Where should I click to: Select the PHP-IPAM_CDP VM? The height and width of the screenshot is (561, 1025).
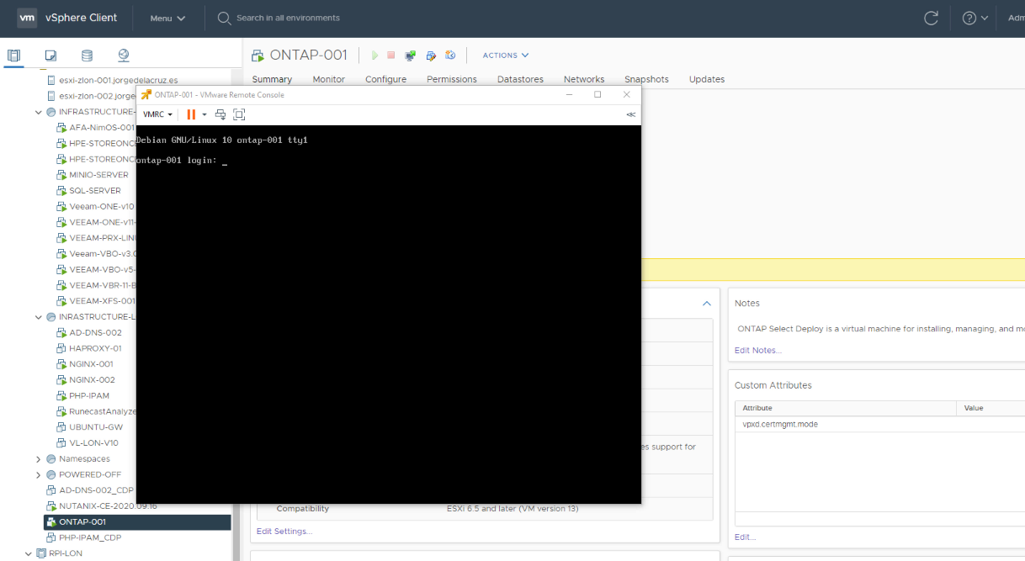[91, 537]
